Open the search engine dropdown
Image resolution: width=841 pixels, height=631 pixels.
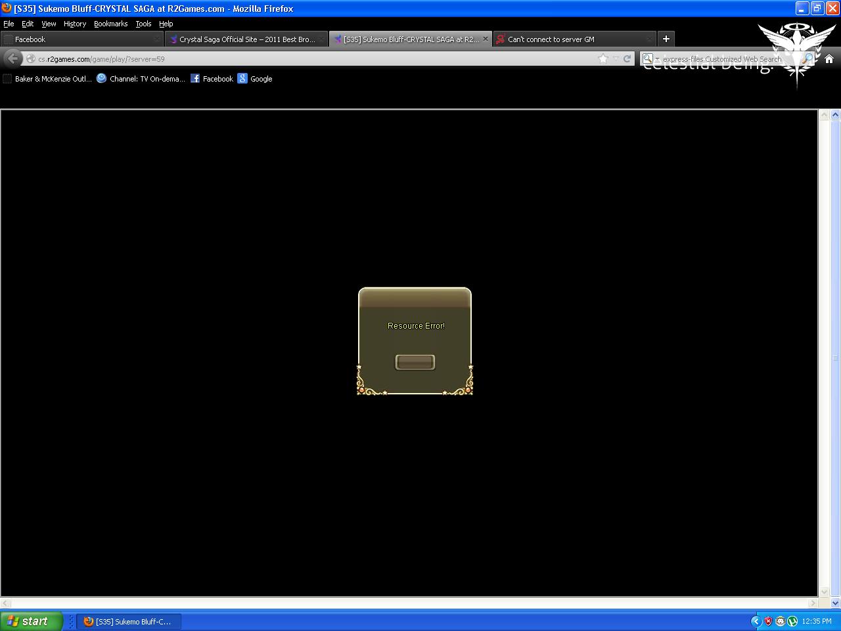click(650, 58)
